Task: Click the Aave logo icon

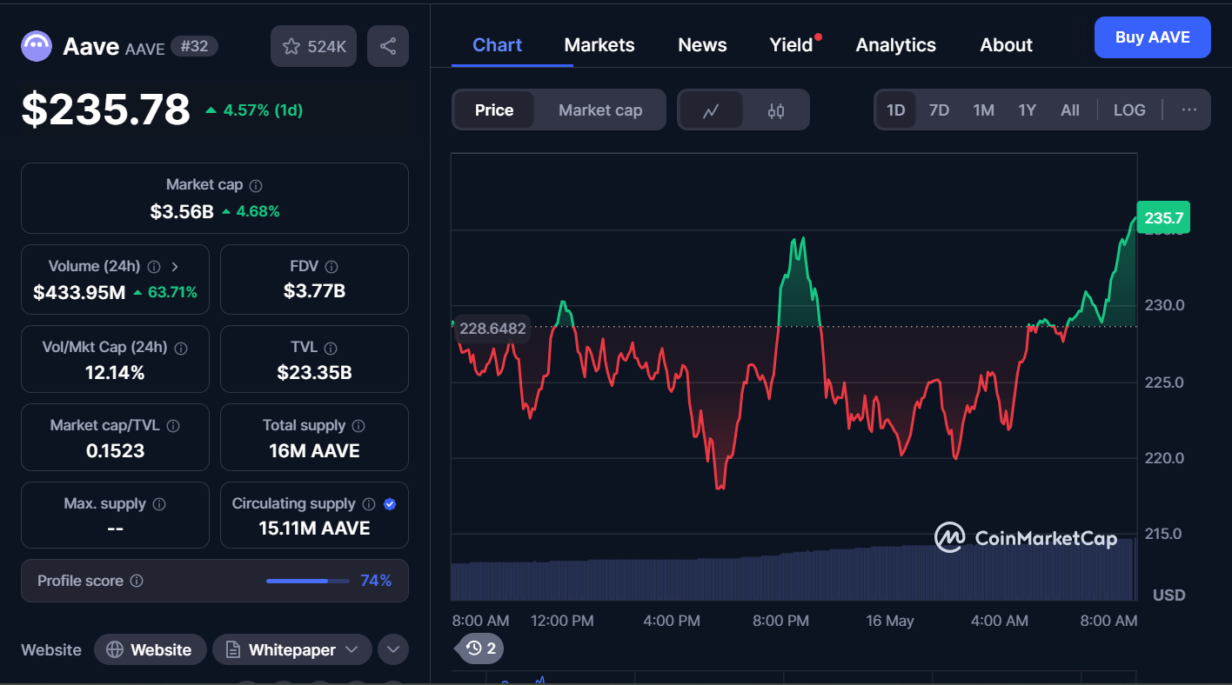Action: [37, 46]
